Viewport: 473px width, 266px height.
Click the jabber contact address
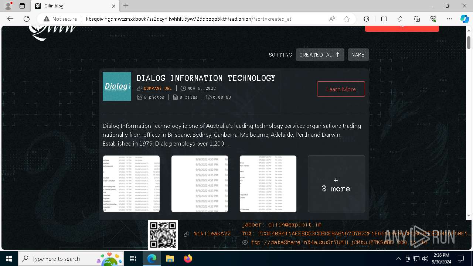coord(282,225)
